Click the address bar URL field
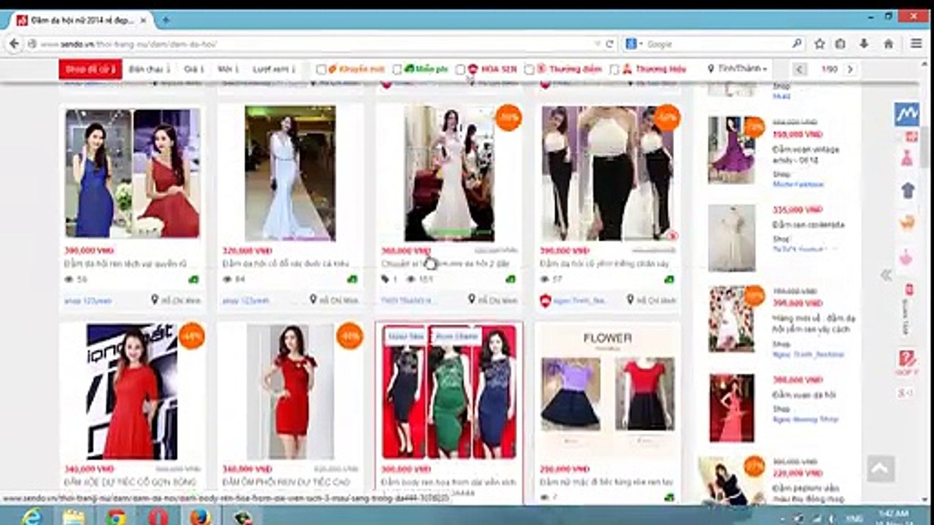Screen dimensions: 934x525 [314, 44]
